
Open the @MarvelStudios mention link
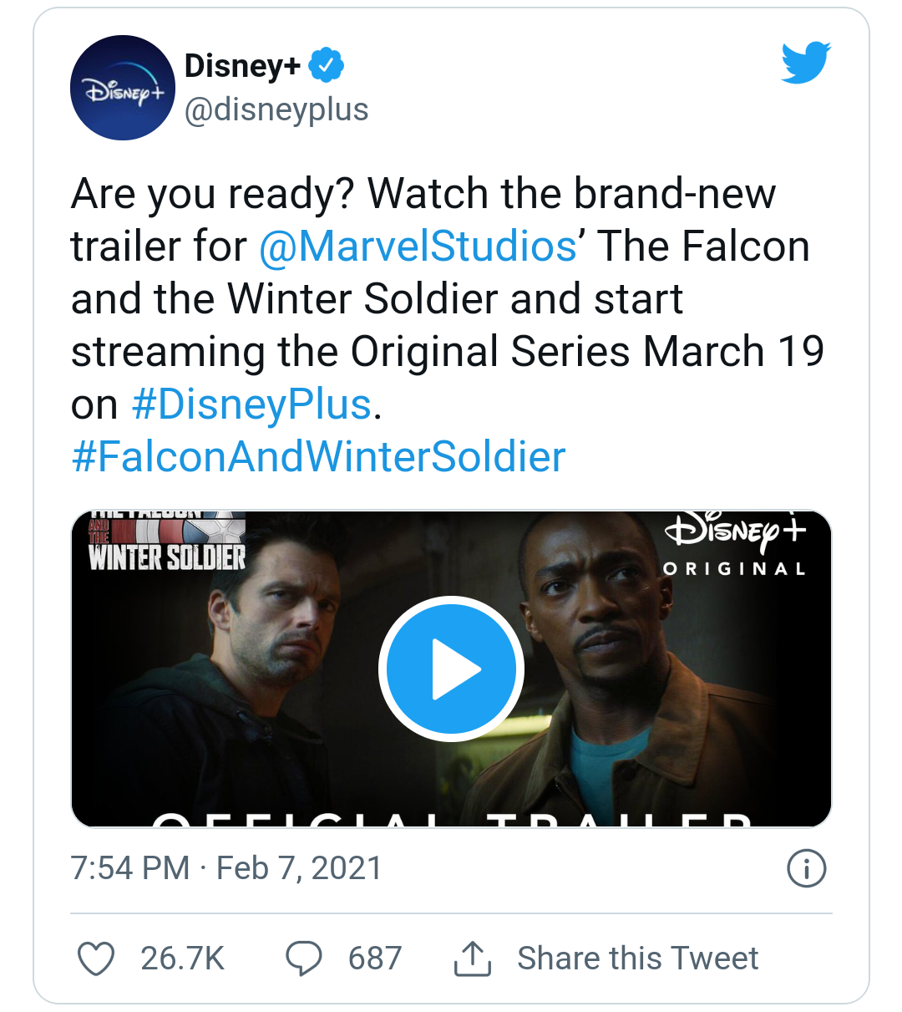418,247
